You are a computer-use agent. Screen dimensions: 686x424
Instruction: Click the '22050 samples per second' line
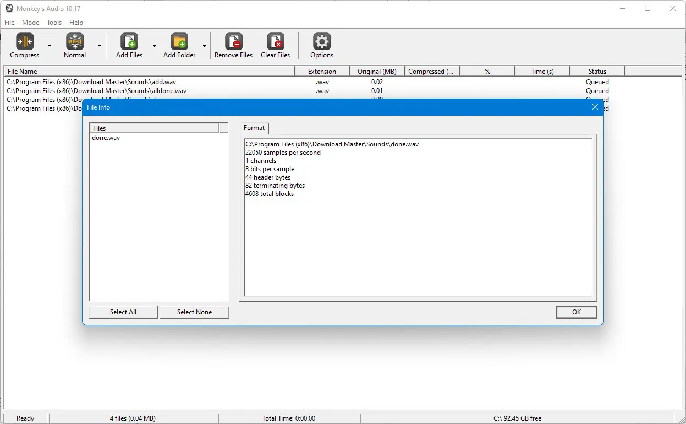coord(283,153)
